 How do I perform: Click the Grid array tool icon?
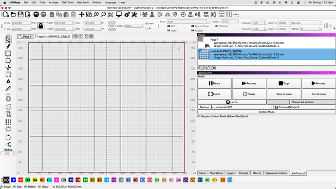click(8, 122)
